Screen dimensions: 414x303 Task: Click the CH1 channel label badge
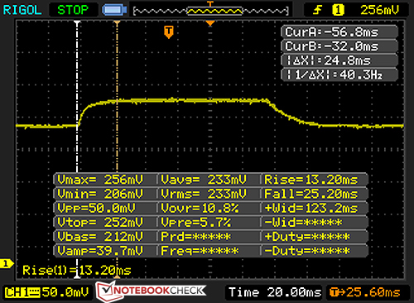(22, 292)
